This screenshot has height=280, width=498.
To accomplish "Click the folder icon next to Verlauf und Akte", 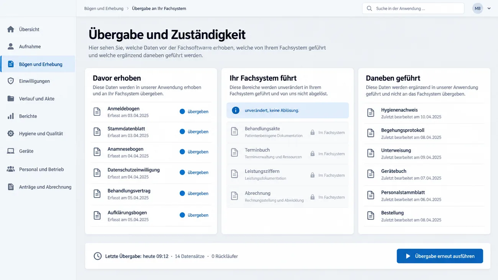I will point(11,99).
